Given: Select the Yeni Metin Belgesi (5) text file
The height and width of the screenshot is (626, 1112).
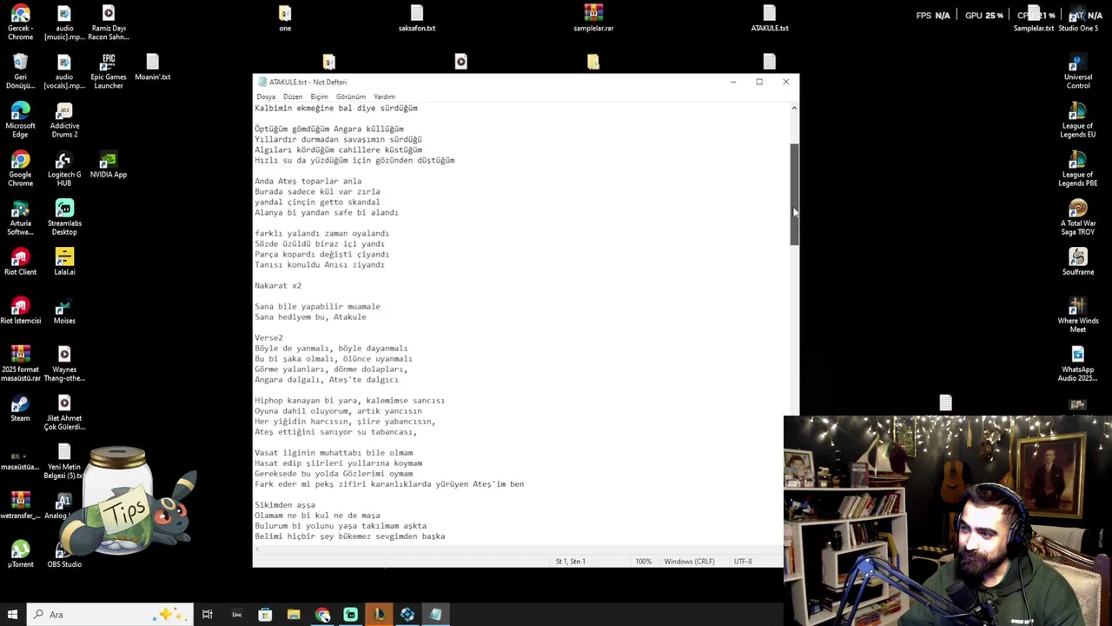Looking at the screenshot, I should click(63, 461).
